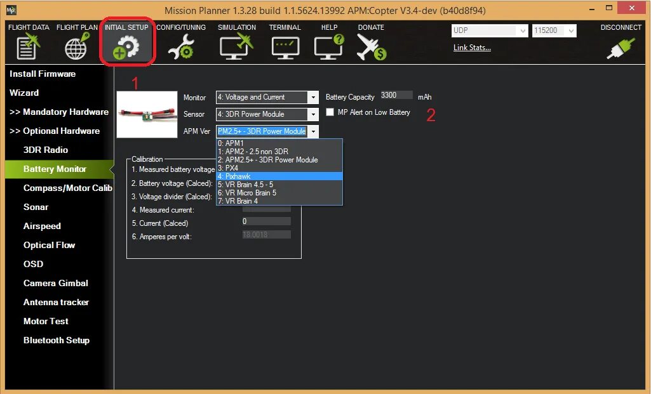Image resolution: width=651 pixels, height=394 pixels.
Task: Open the Wizard sidebar entry
Action: pyautogui.click(x=24, y=93)
